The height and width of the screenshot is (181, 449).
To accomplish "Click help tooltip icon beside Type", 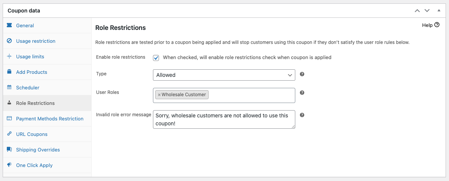I will pos(302,74).
